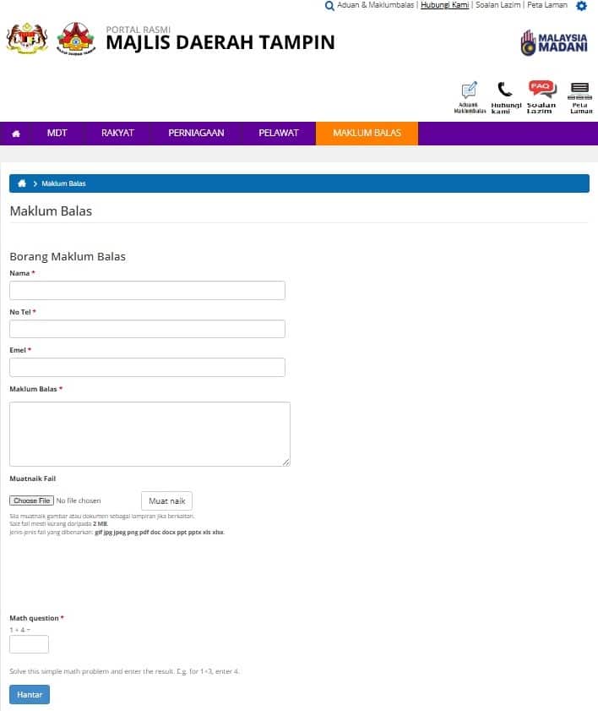598x711 pixels.
Task: Click the search magnifier icon in top bar
Action: pos(329,6)
